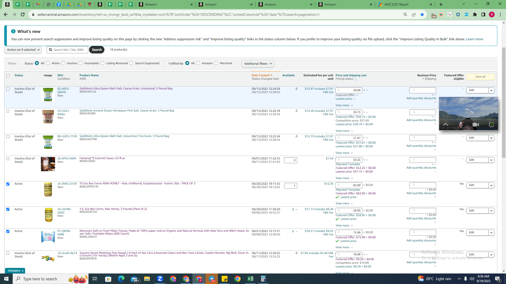Viewport: 506px width, 284px height.
Task: Select the Inactive status radio button
Action: click(x=63, y=63)
